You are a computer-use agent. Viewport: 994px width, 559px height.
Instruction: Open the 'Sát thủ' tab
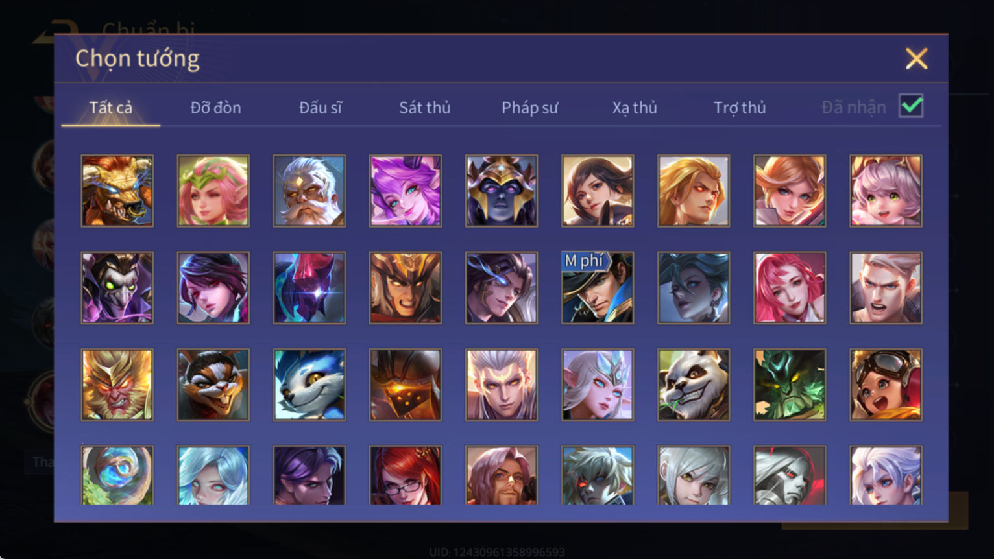pos(425,108)
